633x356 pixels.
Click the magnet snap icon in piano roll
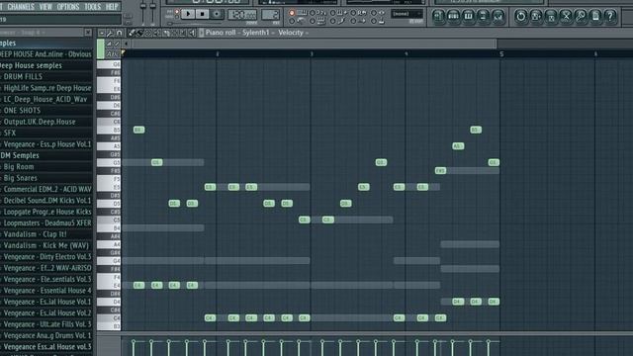coord(119,33)
